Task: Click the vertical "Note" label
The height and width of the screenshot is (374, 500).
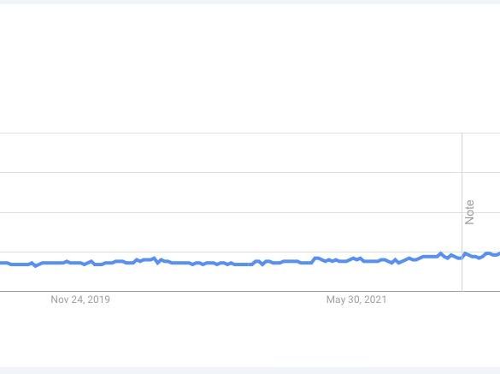Action: pos(469,212)
